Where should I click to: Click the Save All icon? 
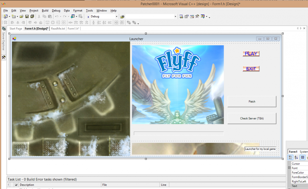pyautogui.click(x=32, y=17)
